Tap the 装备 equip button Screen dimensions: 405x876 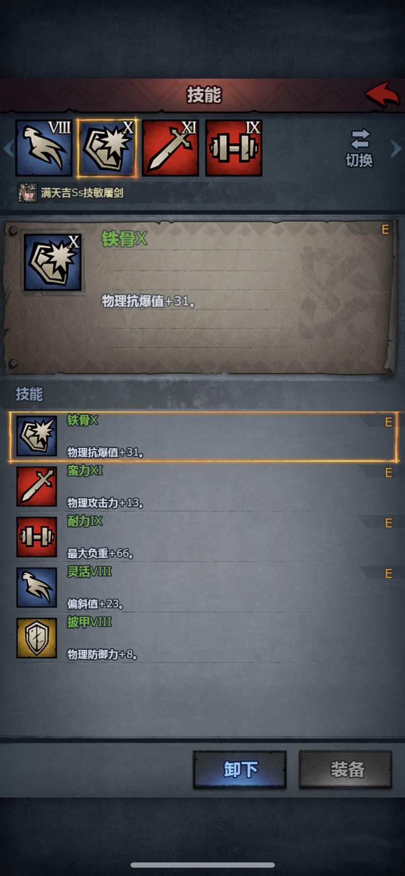[x=346, y=769]
